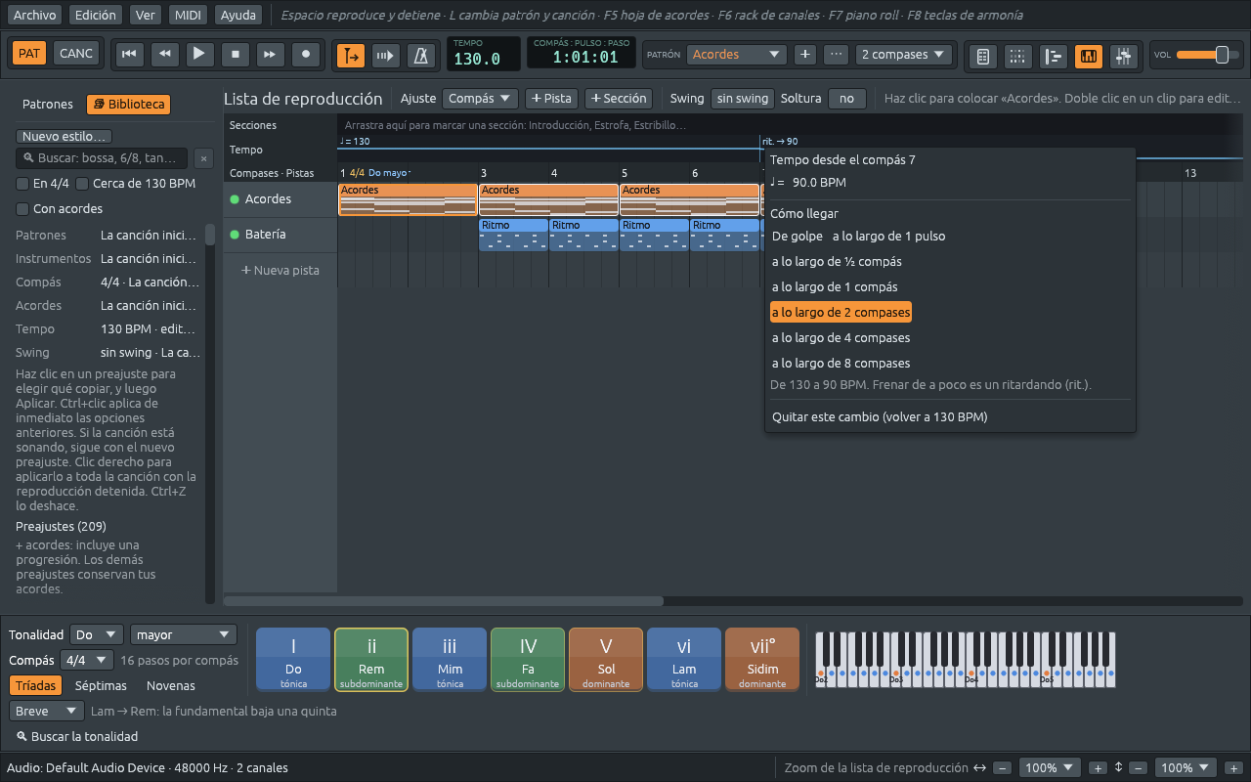Open the Archivo menu
The image size is (1251, 782).
point(34,16)
